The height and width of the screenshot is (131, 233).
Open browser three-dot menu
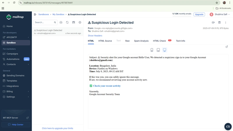point(230,3)
